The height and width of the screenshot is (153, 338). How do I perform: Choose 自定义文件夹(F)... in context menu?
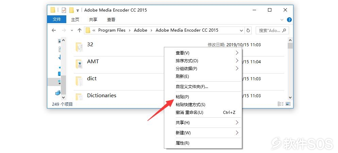pos(203,87)
